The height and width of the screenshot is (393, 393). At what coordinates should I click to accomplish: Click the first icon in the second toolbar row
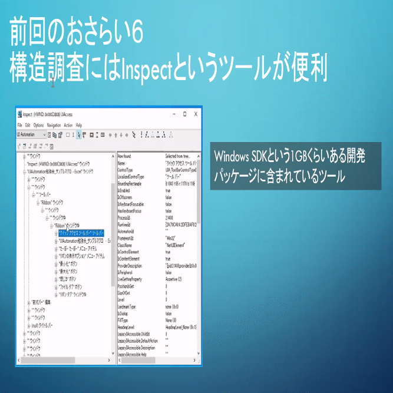19,146
